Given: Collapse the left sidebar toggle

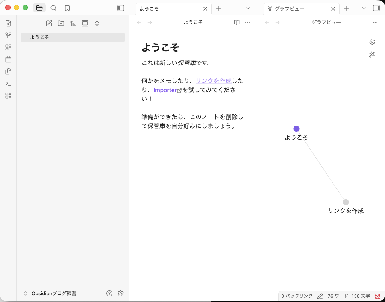Looking at the screenshot, I should 121,8.
